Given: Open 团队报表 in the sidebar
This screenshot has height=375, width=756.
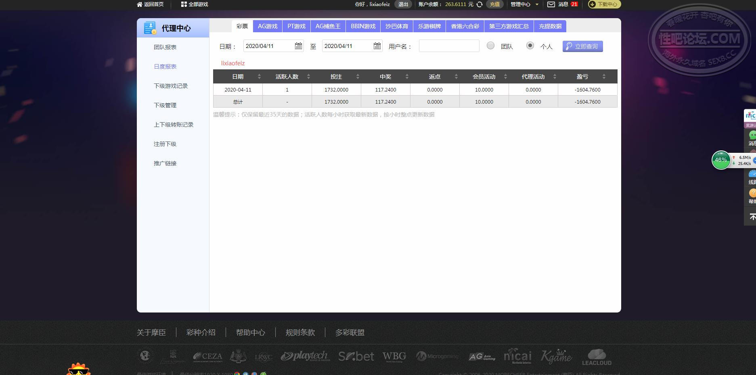Looking at the screenshot, I should click(165, 47).
